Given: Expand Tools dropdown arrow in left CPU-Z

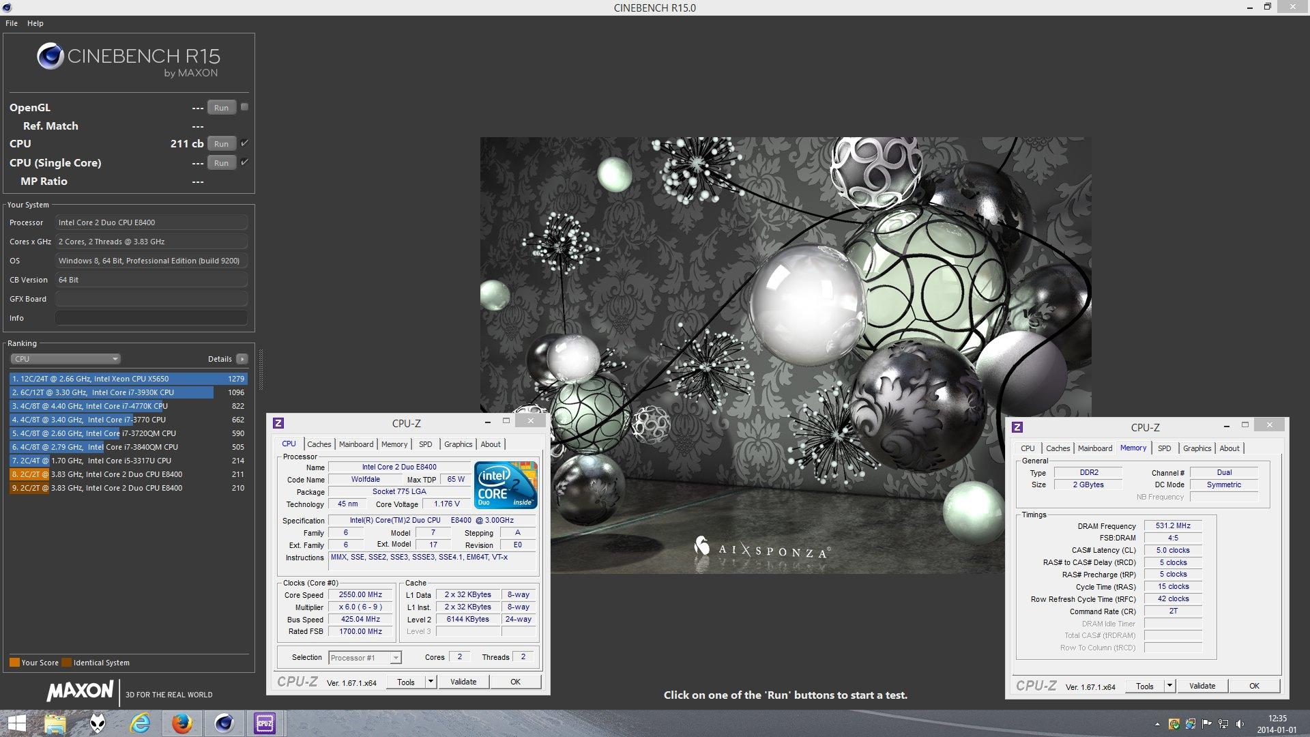Looking at the screenshot, I should tap(431, 682).
